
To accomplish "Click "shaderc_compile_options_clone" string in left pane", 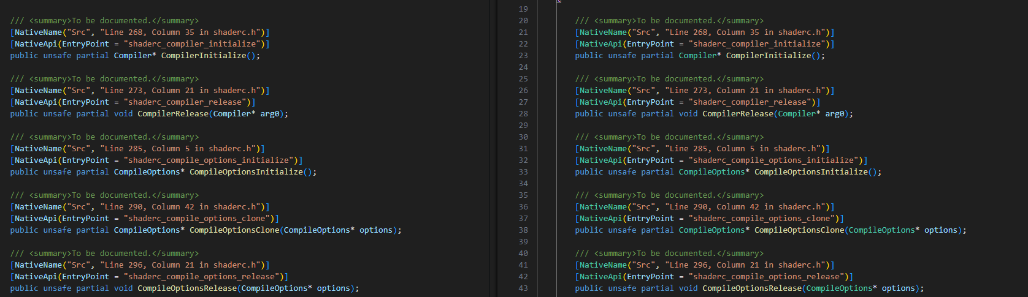I will coord(197,219).
